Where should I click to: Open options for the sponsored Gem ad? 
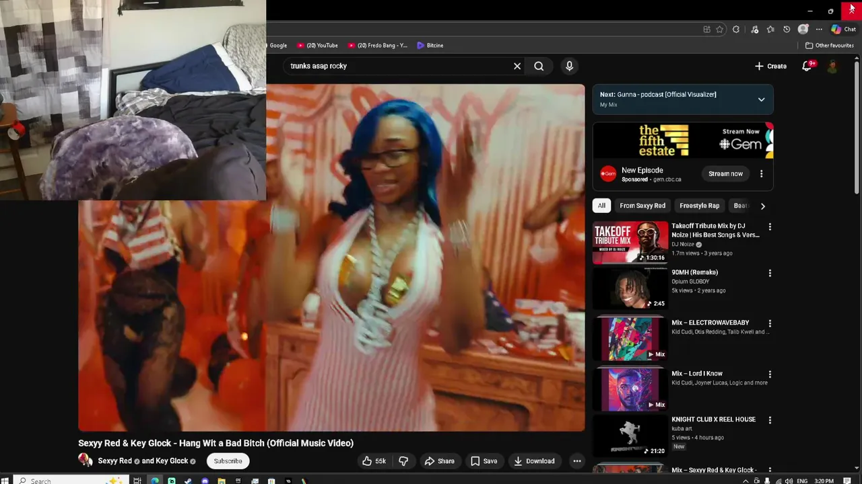(761, 173)
